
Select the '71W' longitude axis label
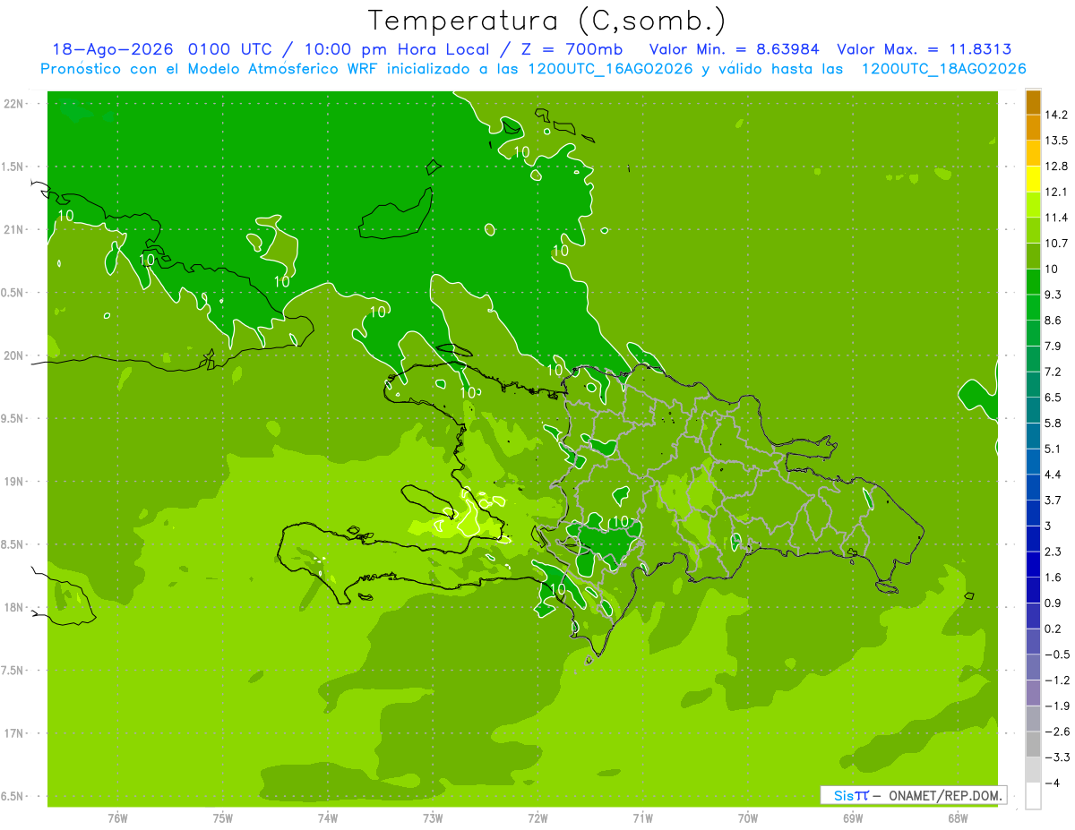(x=642, y=818)
